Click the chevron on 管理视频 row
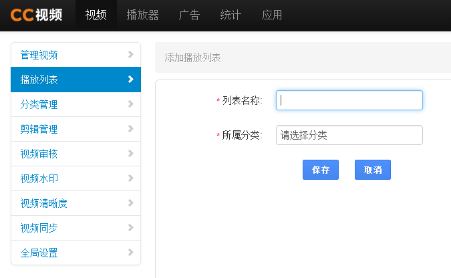 pyautogui.click(x=130, y=55)
